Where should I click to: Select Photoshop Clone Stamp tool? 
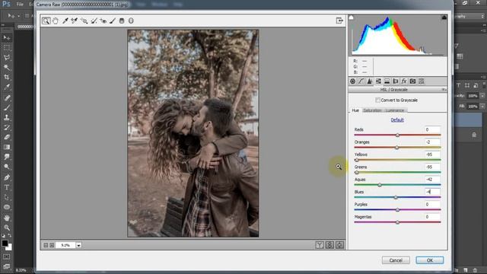[7, 117]
